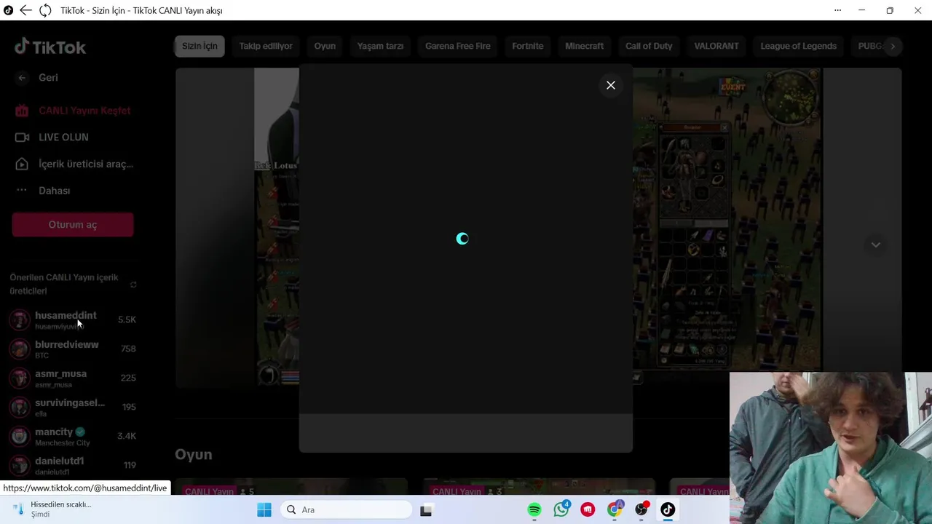Click mancity's verified badge
Screen dimensions: 932x524
80,432
